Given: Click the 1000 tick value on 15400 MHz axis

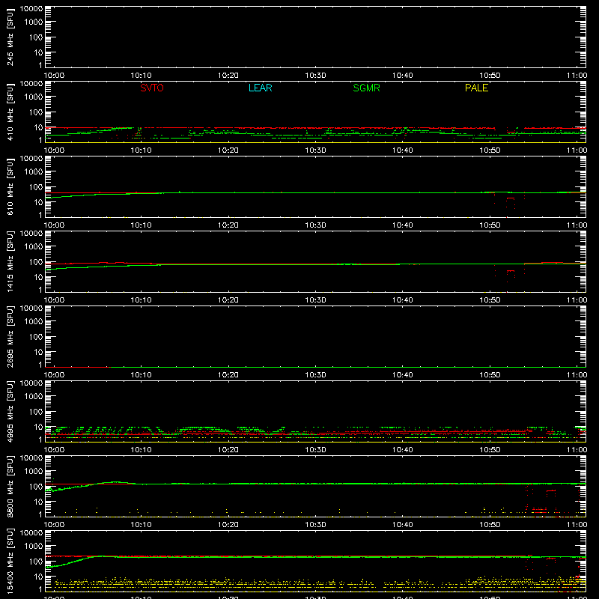Looking at the screenshot, I should 34,547.
